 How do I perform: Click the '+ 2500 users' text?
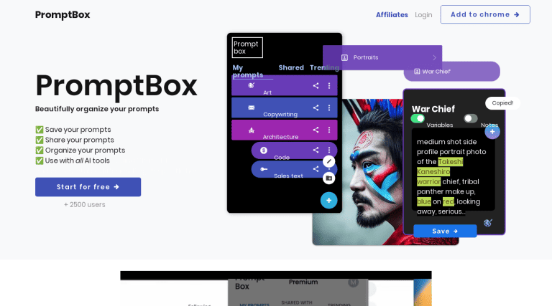[x=85, y=204]
